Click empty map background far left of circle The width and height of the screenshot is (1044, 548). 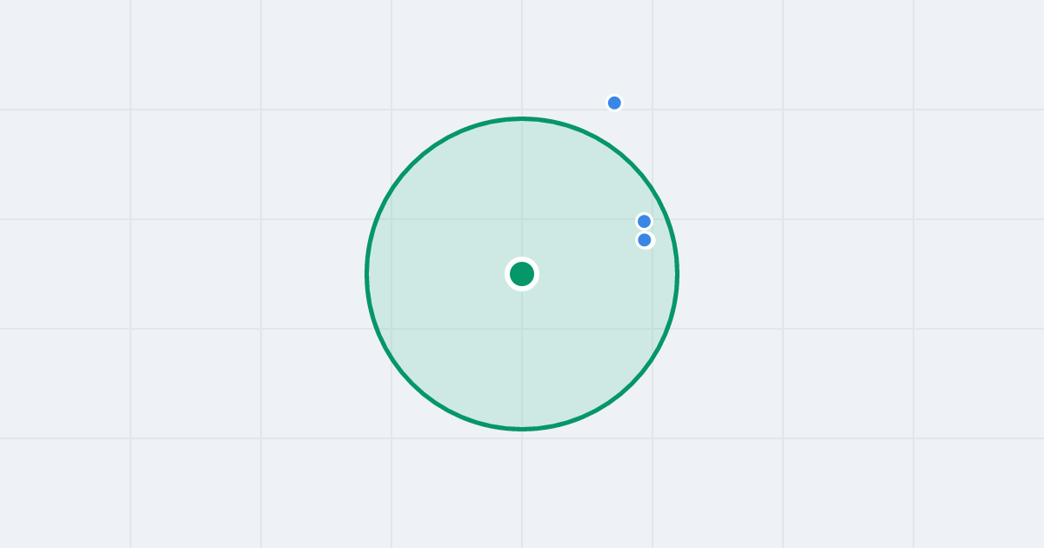point(174,274)
